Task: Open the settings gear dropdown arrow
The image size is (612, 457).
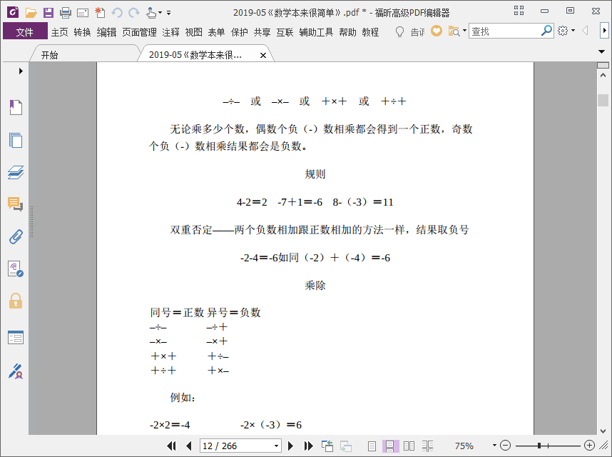Action: [x=573, y=31]
